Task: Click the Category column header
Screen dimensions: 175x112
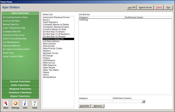Action: [x=102, y=17]
